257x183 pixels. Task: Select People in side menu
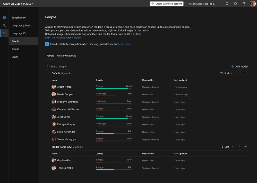coord(23,41)
